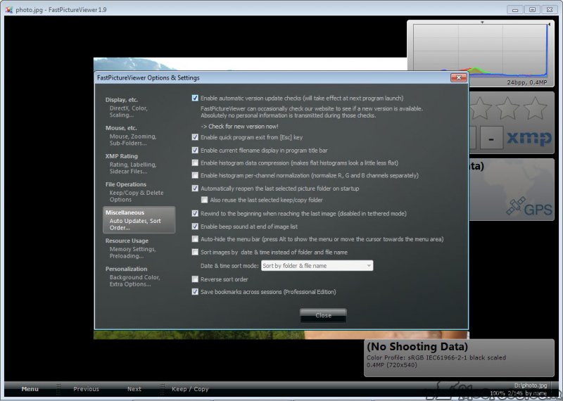
Task: Enable reuse last selected keep/copy folder
Action: tap(204, 200)
